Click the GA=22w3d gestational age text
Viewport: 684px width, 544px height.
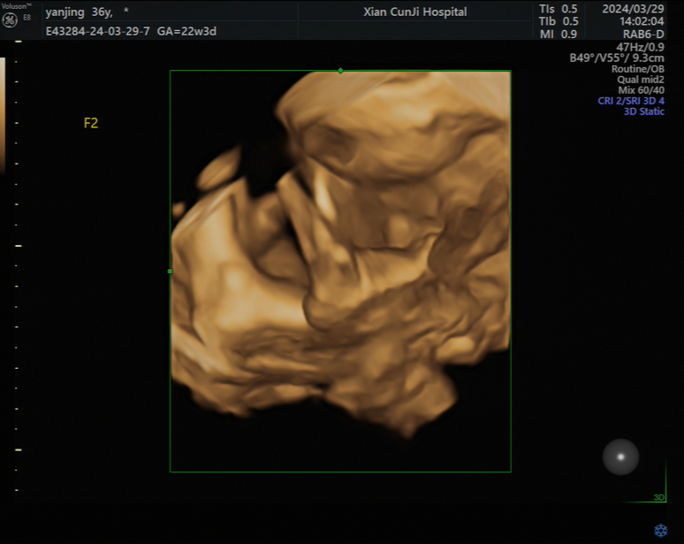pyautogui.click(x=188, y=31)
